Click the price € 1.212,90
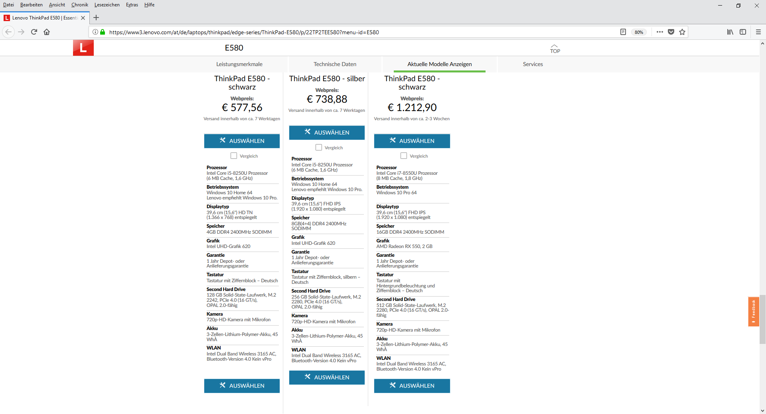This screenshot has width=766, height=414. 412,107
